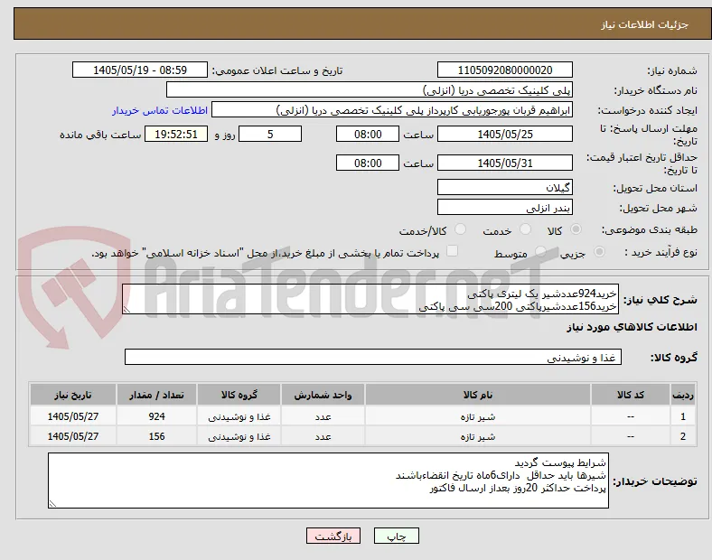Click the need number field 1105092080000020
Viewport: 712px width, 560px height.
pyautogui.click(x=504, y=70)
